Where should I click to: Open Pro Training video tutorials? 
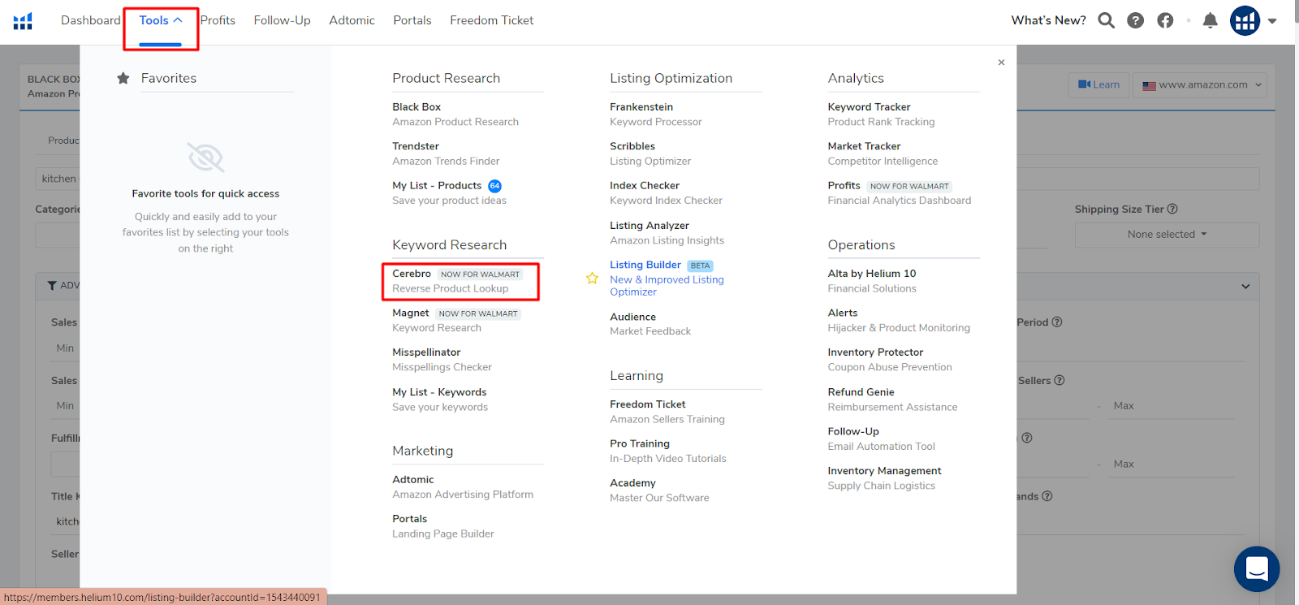(668, 451)
